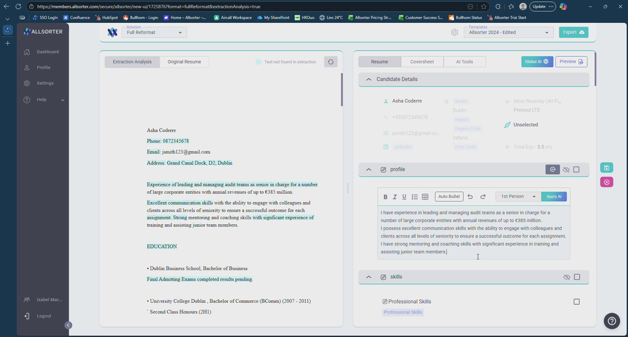The width and height of the screenshot is (628, 337).
Task: Open the Templates dropdown
Action: point(508,32)
